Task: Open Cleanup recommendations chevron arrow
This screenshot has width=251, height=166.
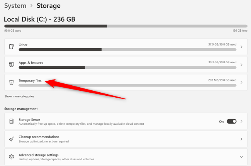Action: [241, 139]
